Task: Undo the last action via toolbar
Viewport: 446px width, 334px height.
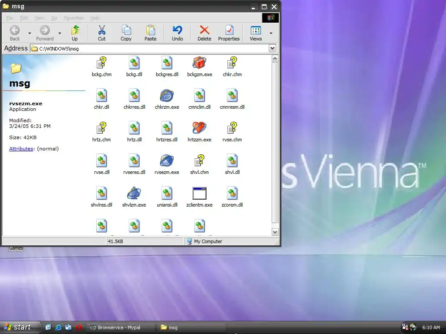Action: click(178, 33)
